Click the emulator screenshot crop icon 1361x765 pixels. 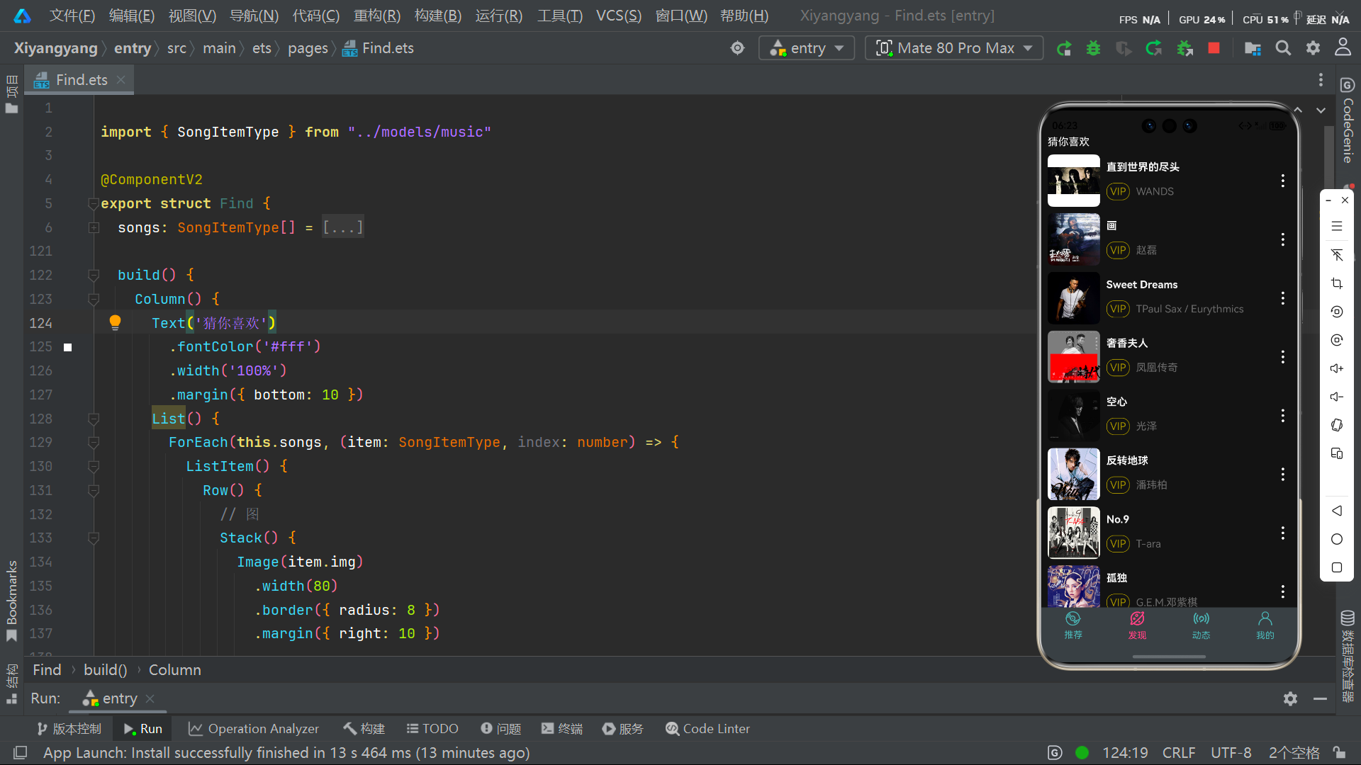(x=1337, y=283)
